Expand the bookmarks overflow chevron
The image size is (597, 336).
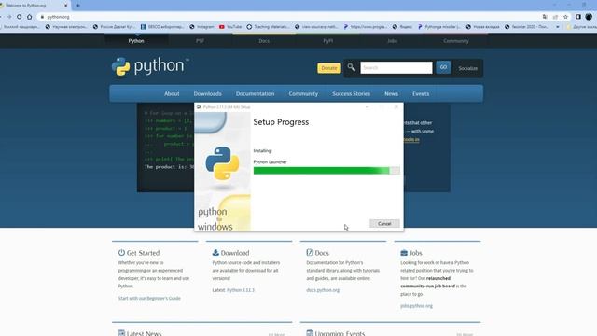point(558,27)
